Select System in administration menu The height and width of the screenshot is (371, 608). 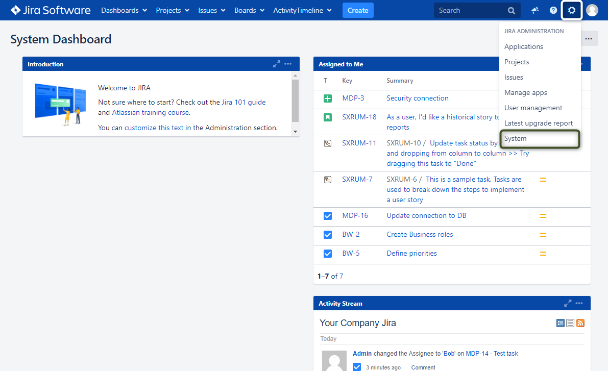(x=540, y=139)
